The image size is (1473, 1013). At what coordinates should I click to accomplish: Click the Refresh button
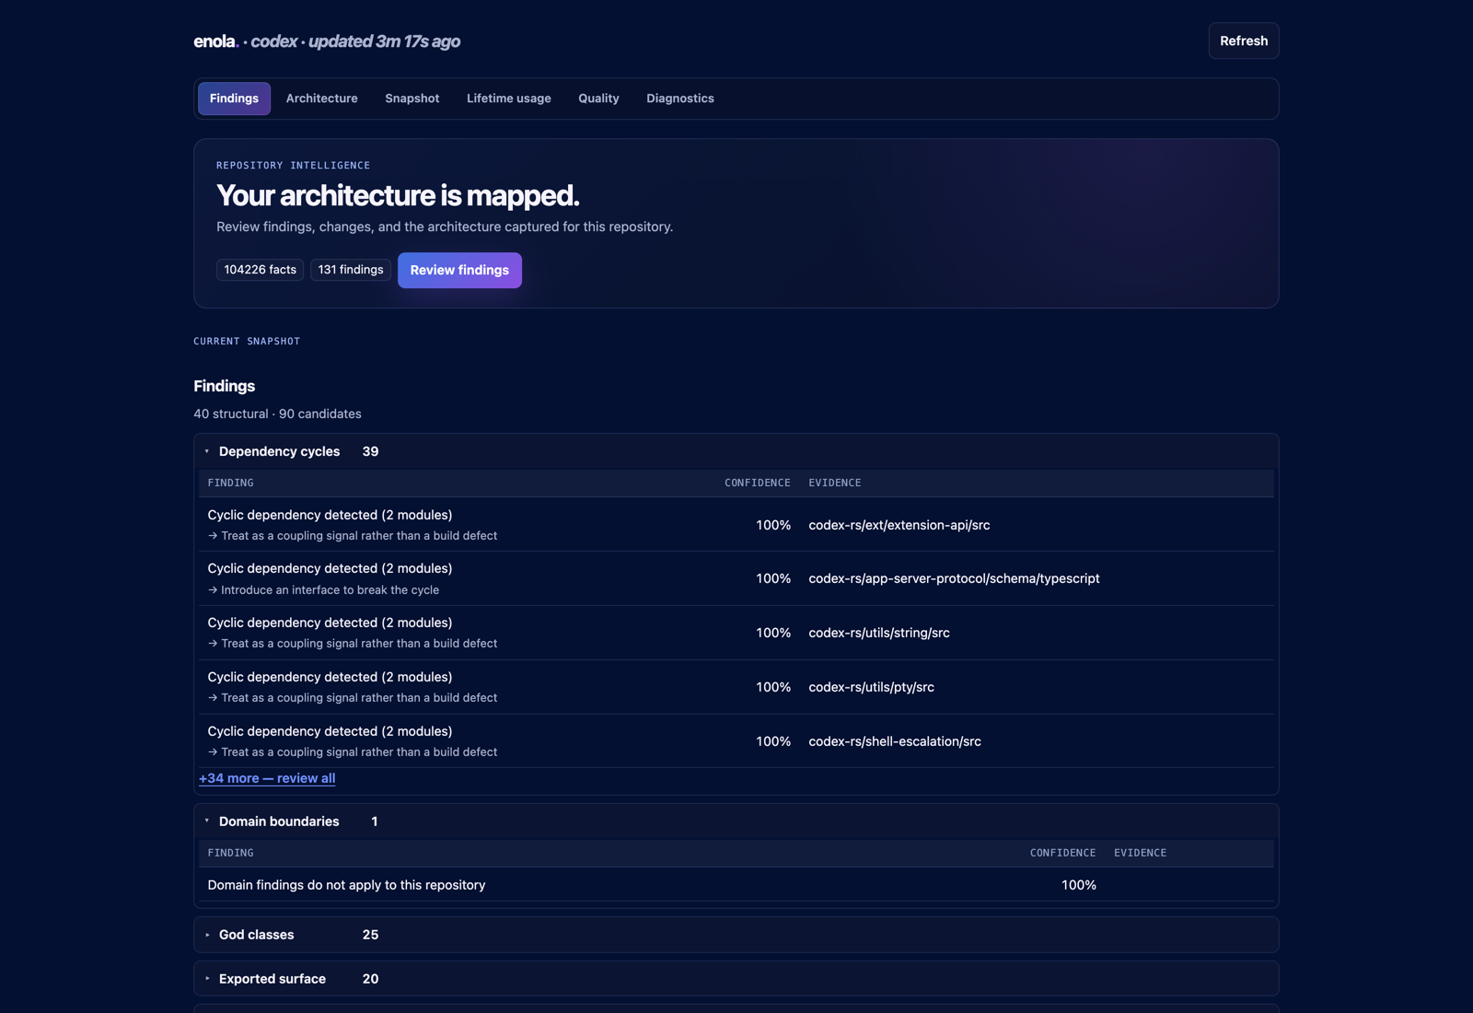click(1243, 41)
